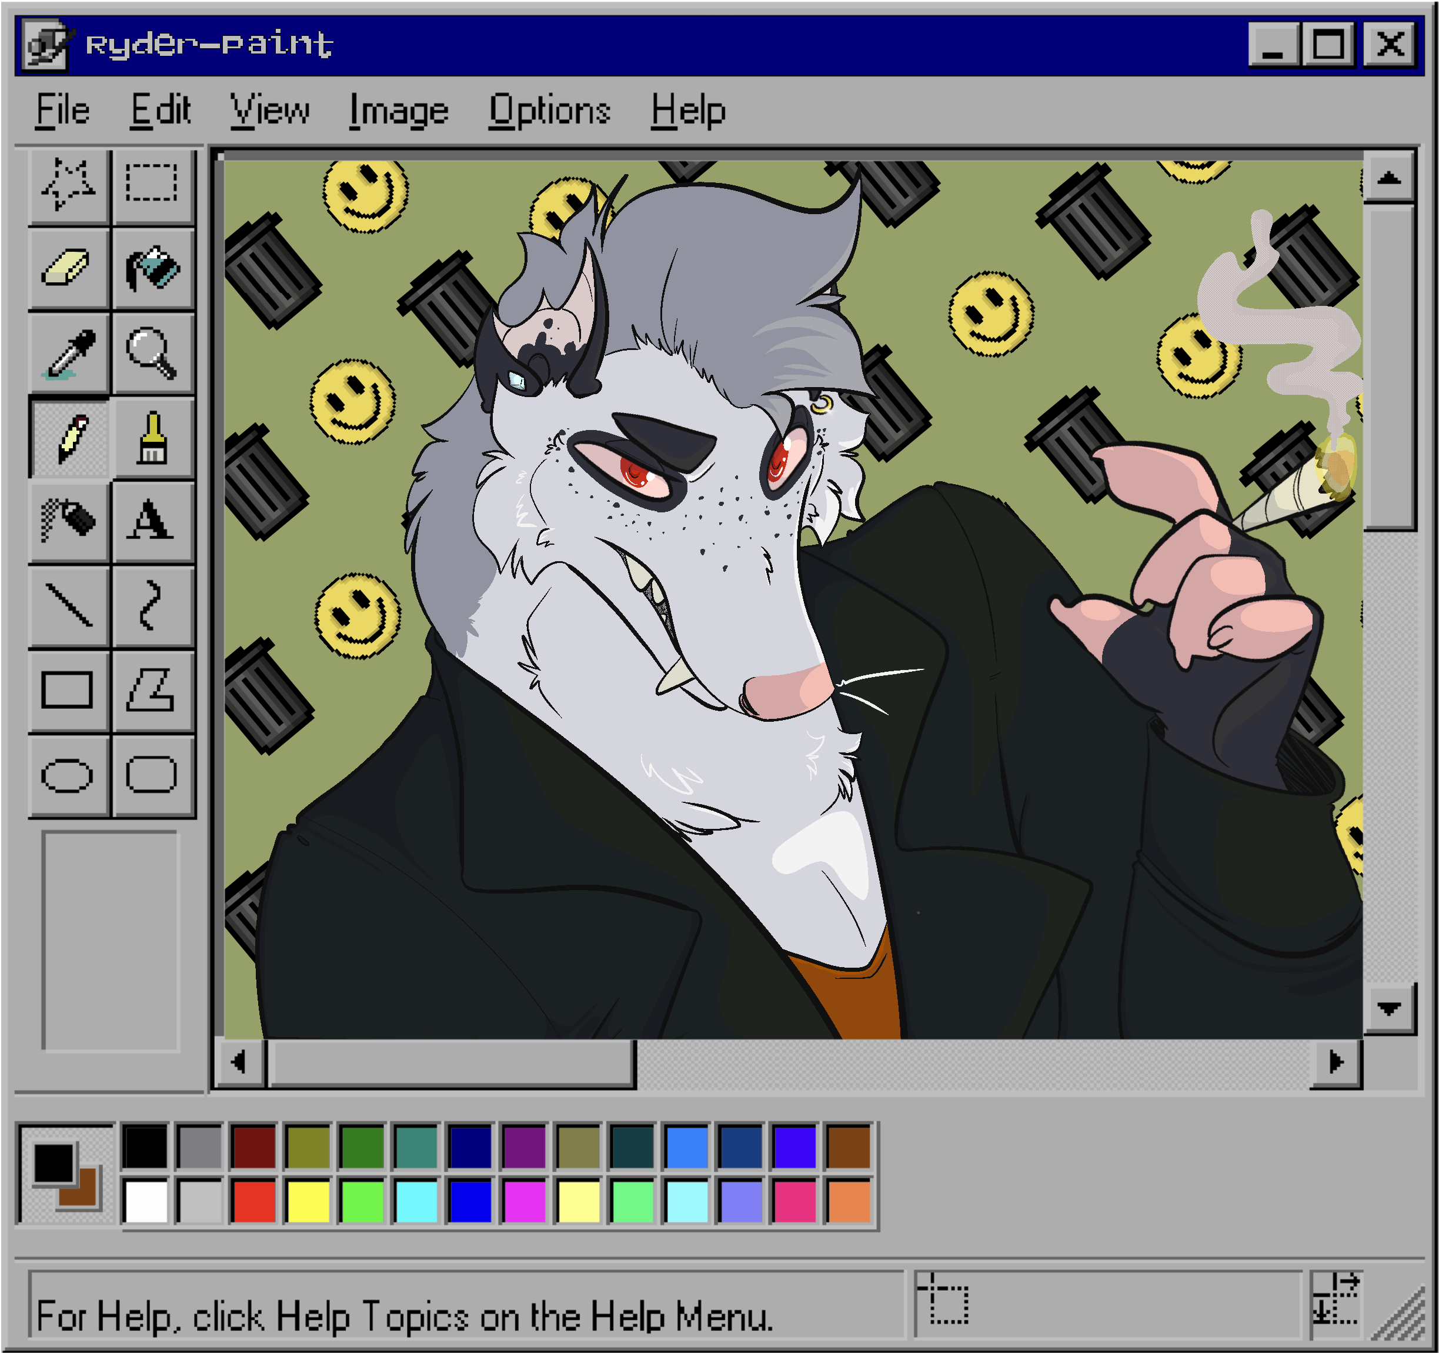Open the File menu
Screen dimensions: 1439x1353
pyautogui.click(x=63, y=111)
